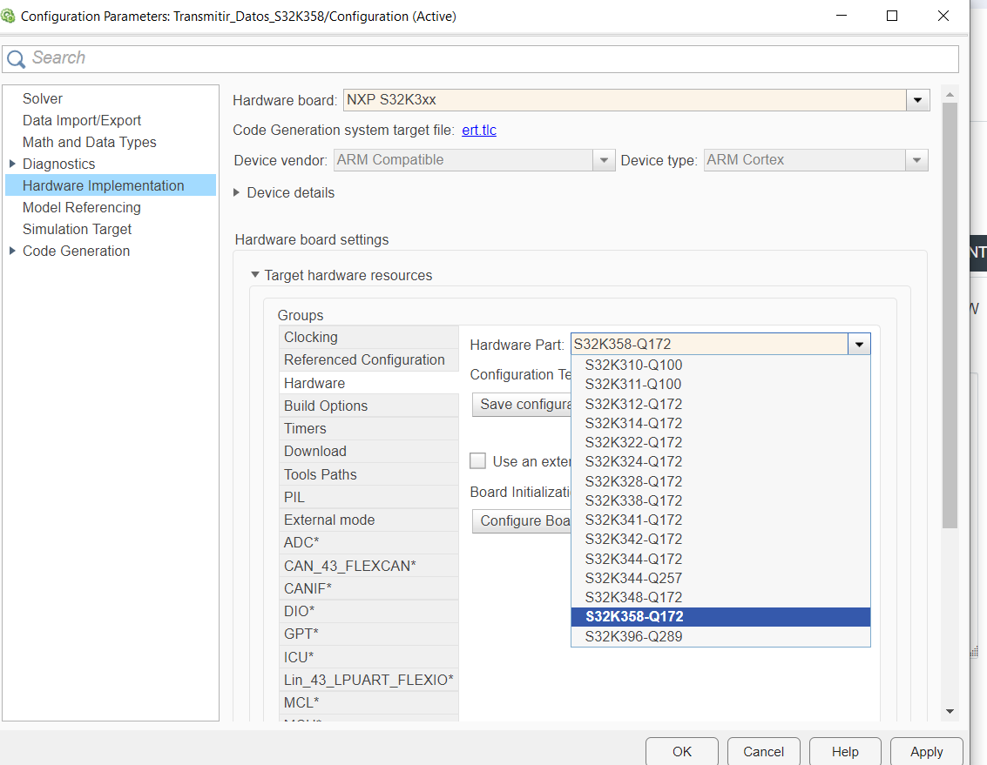Select the Solver pane

tap(43, 98)
